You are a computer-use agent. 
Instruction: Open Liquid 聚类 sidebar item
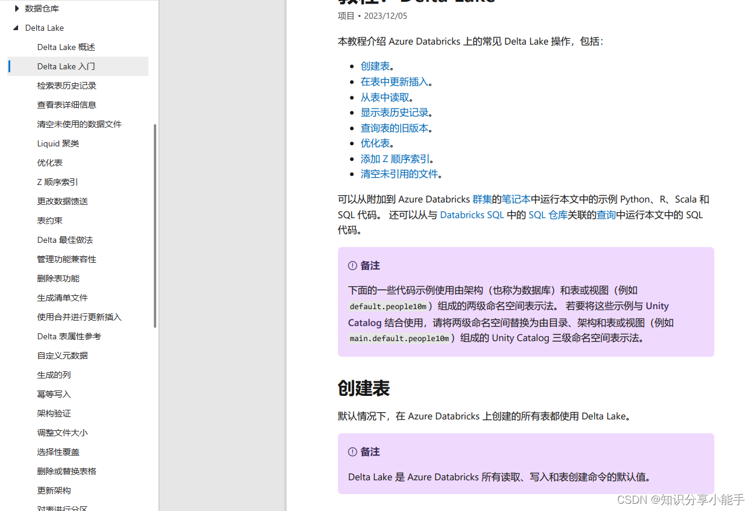pos(58,143)
